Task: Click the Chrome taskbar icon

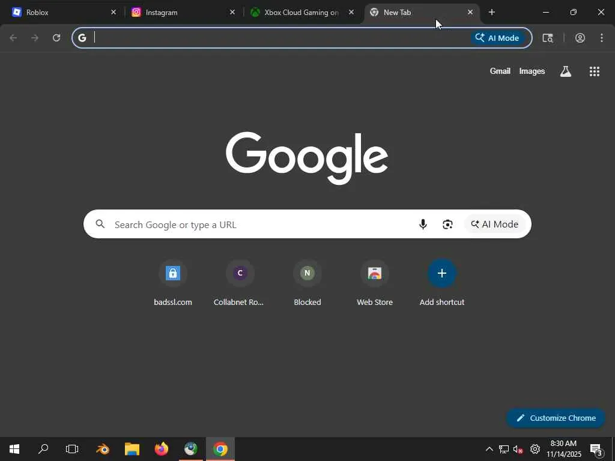Action: (x=220, y=449)
